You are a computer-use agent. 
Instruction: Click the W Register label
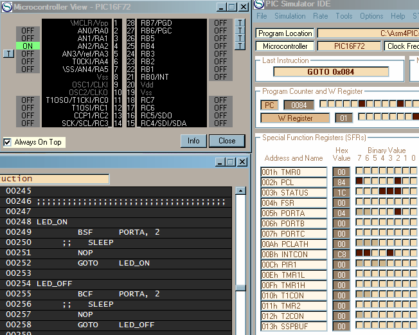pyautogui.click(x=295, y=118)
